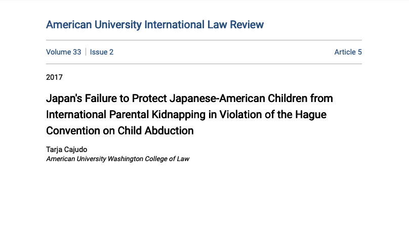Click the horizontal rule above the year 2017

tap(204, 64)
